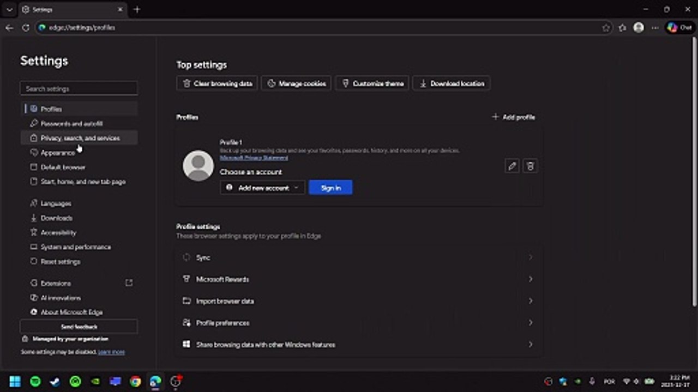Close the Settings tab

click(x=121, y=10)
